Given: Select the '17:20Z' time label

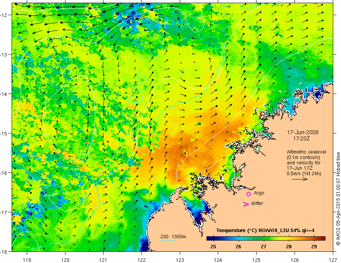Looking at the screenshot, I should coord(301,138).
